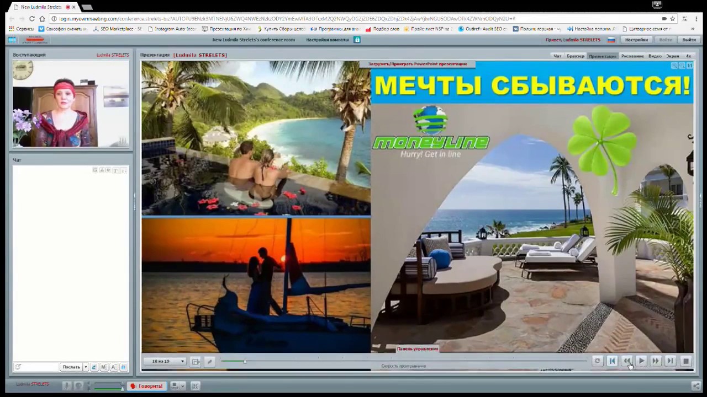Click the Послать send button

tap(71, 367)
